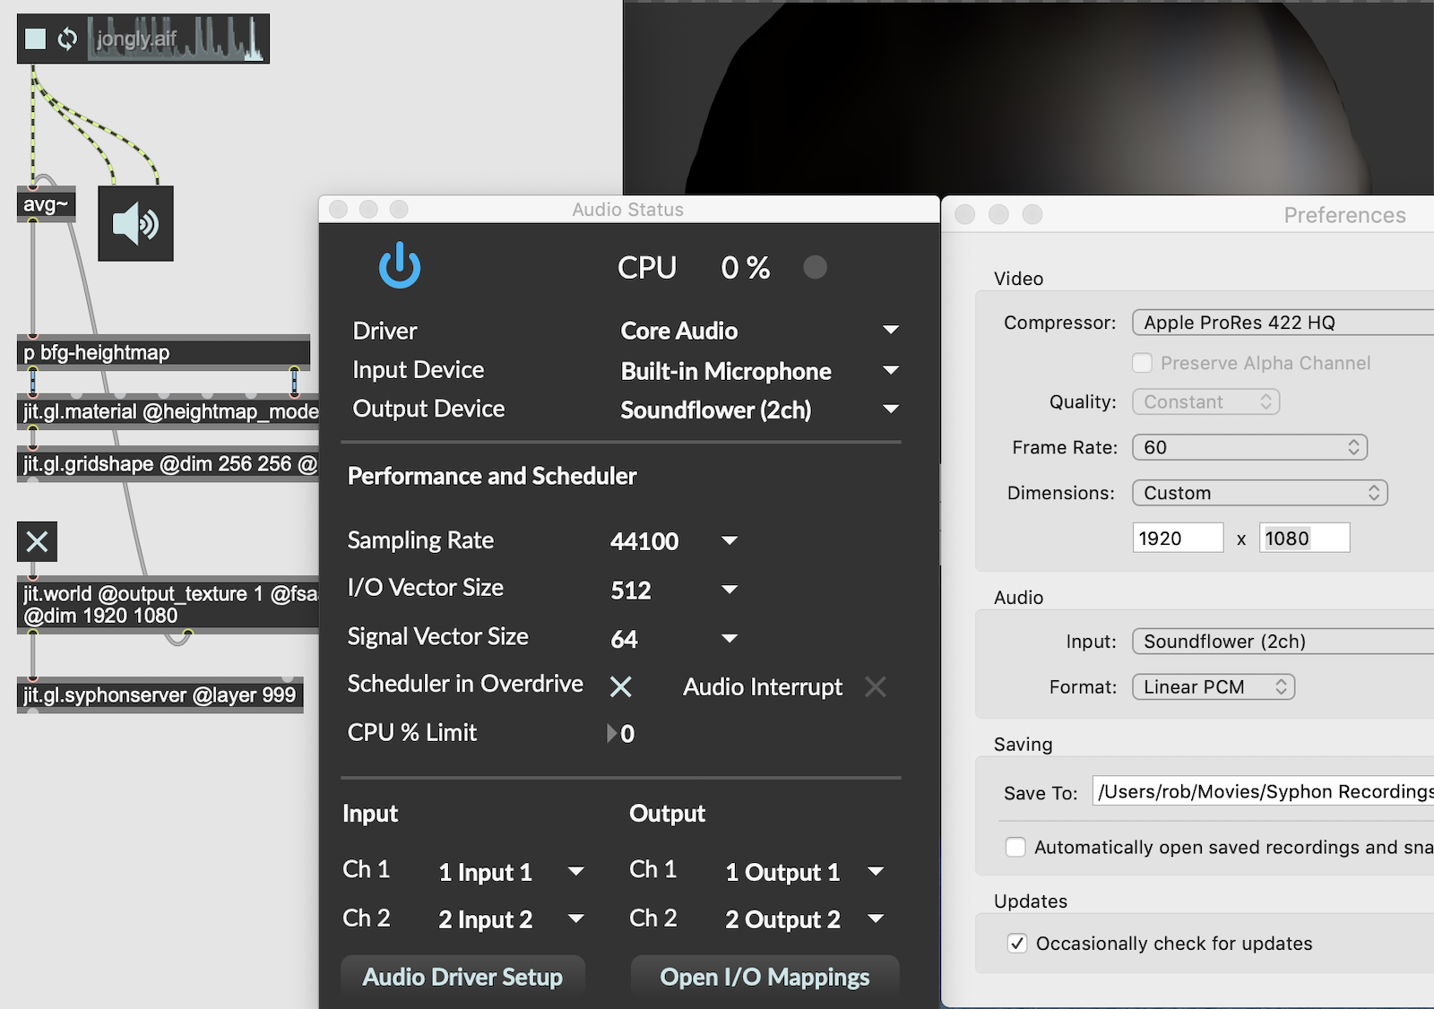The width and height of the screenshot is (1434, 1009).
Task: Open Input Ch 2 mapping dropdown
Action: click(x=511, y=919)
